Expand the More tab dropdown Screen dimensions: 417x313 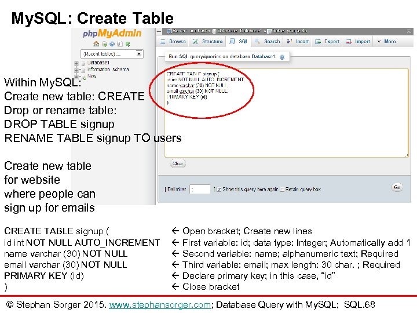(x=386, y=42)
